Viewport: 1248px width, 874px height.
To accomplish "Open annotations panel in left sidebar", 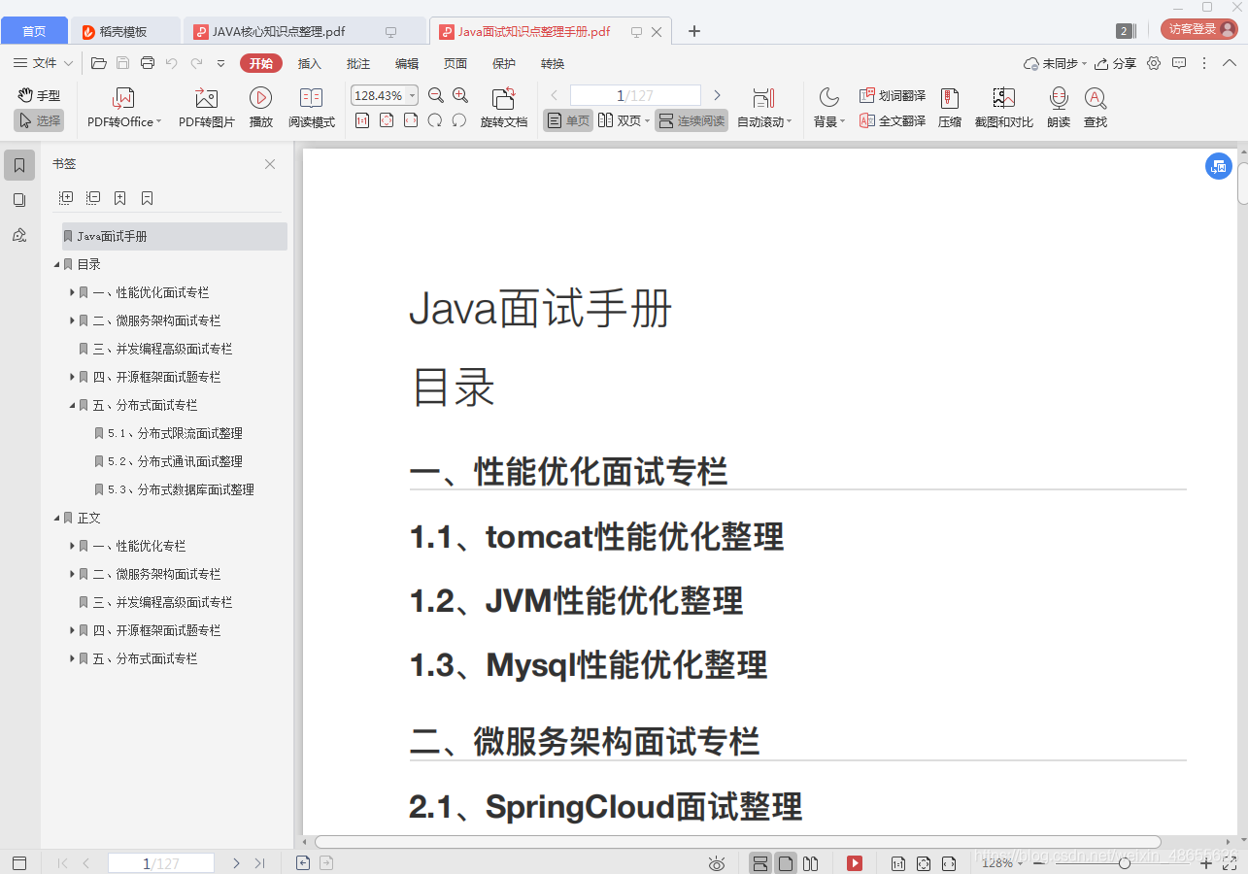I will pyautogui.click(x=19, y=235).
